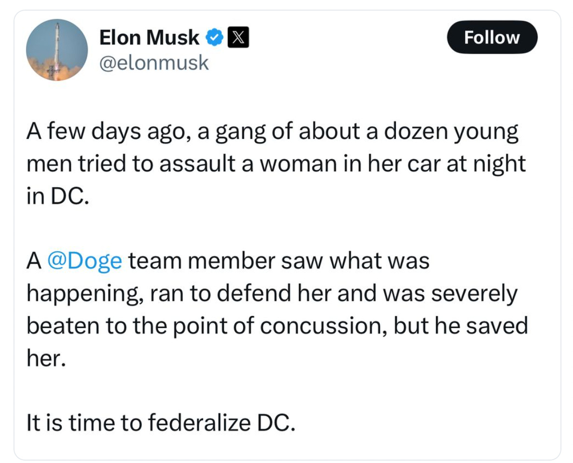Open the rocket launch profile picture
Screen dimensions: 573x463
(x=57, y=50)
